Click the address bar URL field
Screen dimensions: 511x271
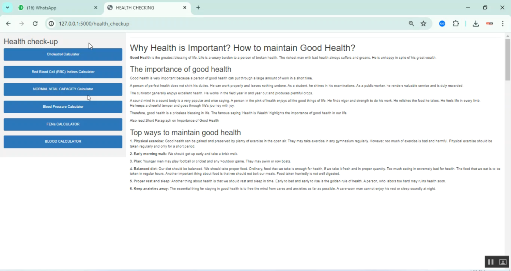pos(204,24)
